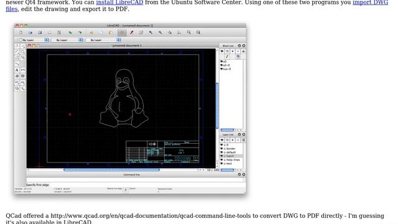
Task: Click Show all blocks icon in Block List
Action: click(x=222, y=51)
